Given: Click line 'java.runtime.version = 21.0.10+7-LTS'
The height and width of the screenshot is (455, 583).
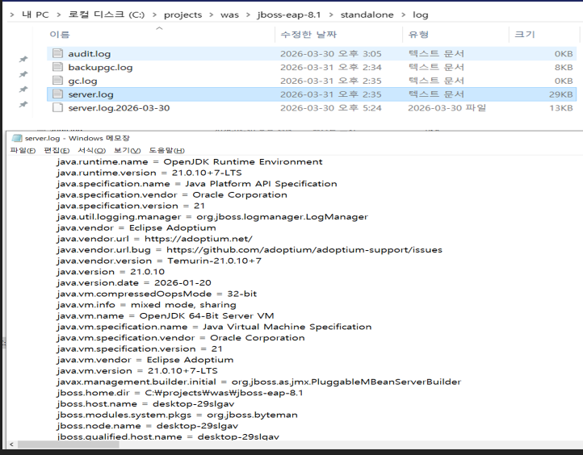Looking at the screenshot, I should pos(149,173).
